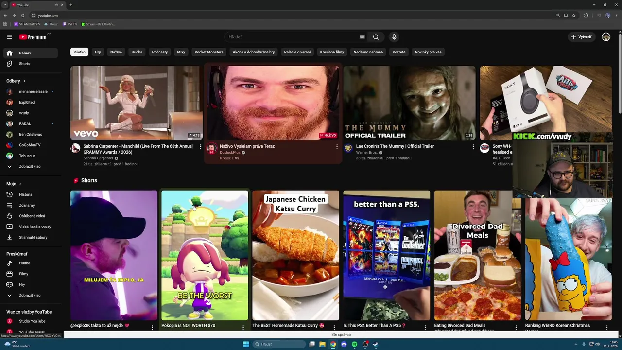Open the Tobuscus subscription channel
The width and height of the screenshot is (622, 350).
(30, 156)
